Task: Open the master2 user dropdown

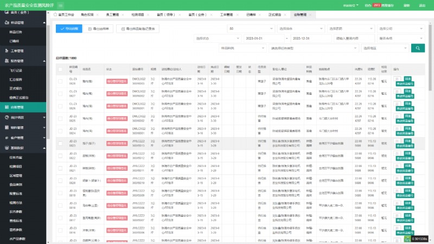Action: click(x=350, y=5)
